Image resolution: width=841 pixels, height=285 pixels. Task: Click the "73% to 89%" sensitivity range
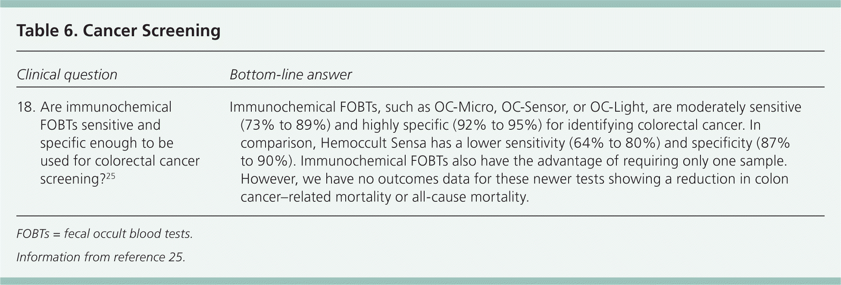[x=285, y=125]
